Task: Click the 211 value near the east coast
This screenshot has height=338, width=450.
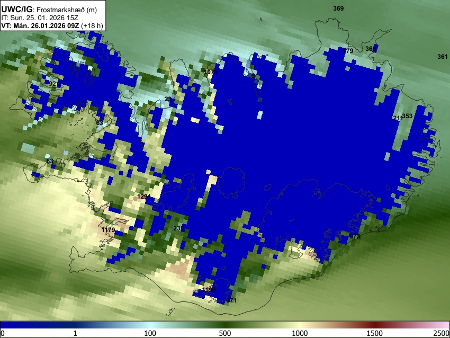Action: tap(398, 118)
